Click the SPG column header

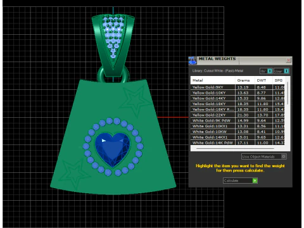tap(279, 80)
